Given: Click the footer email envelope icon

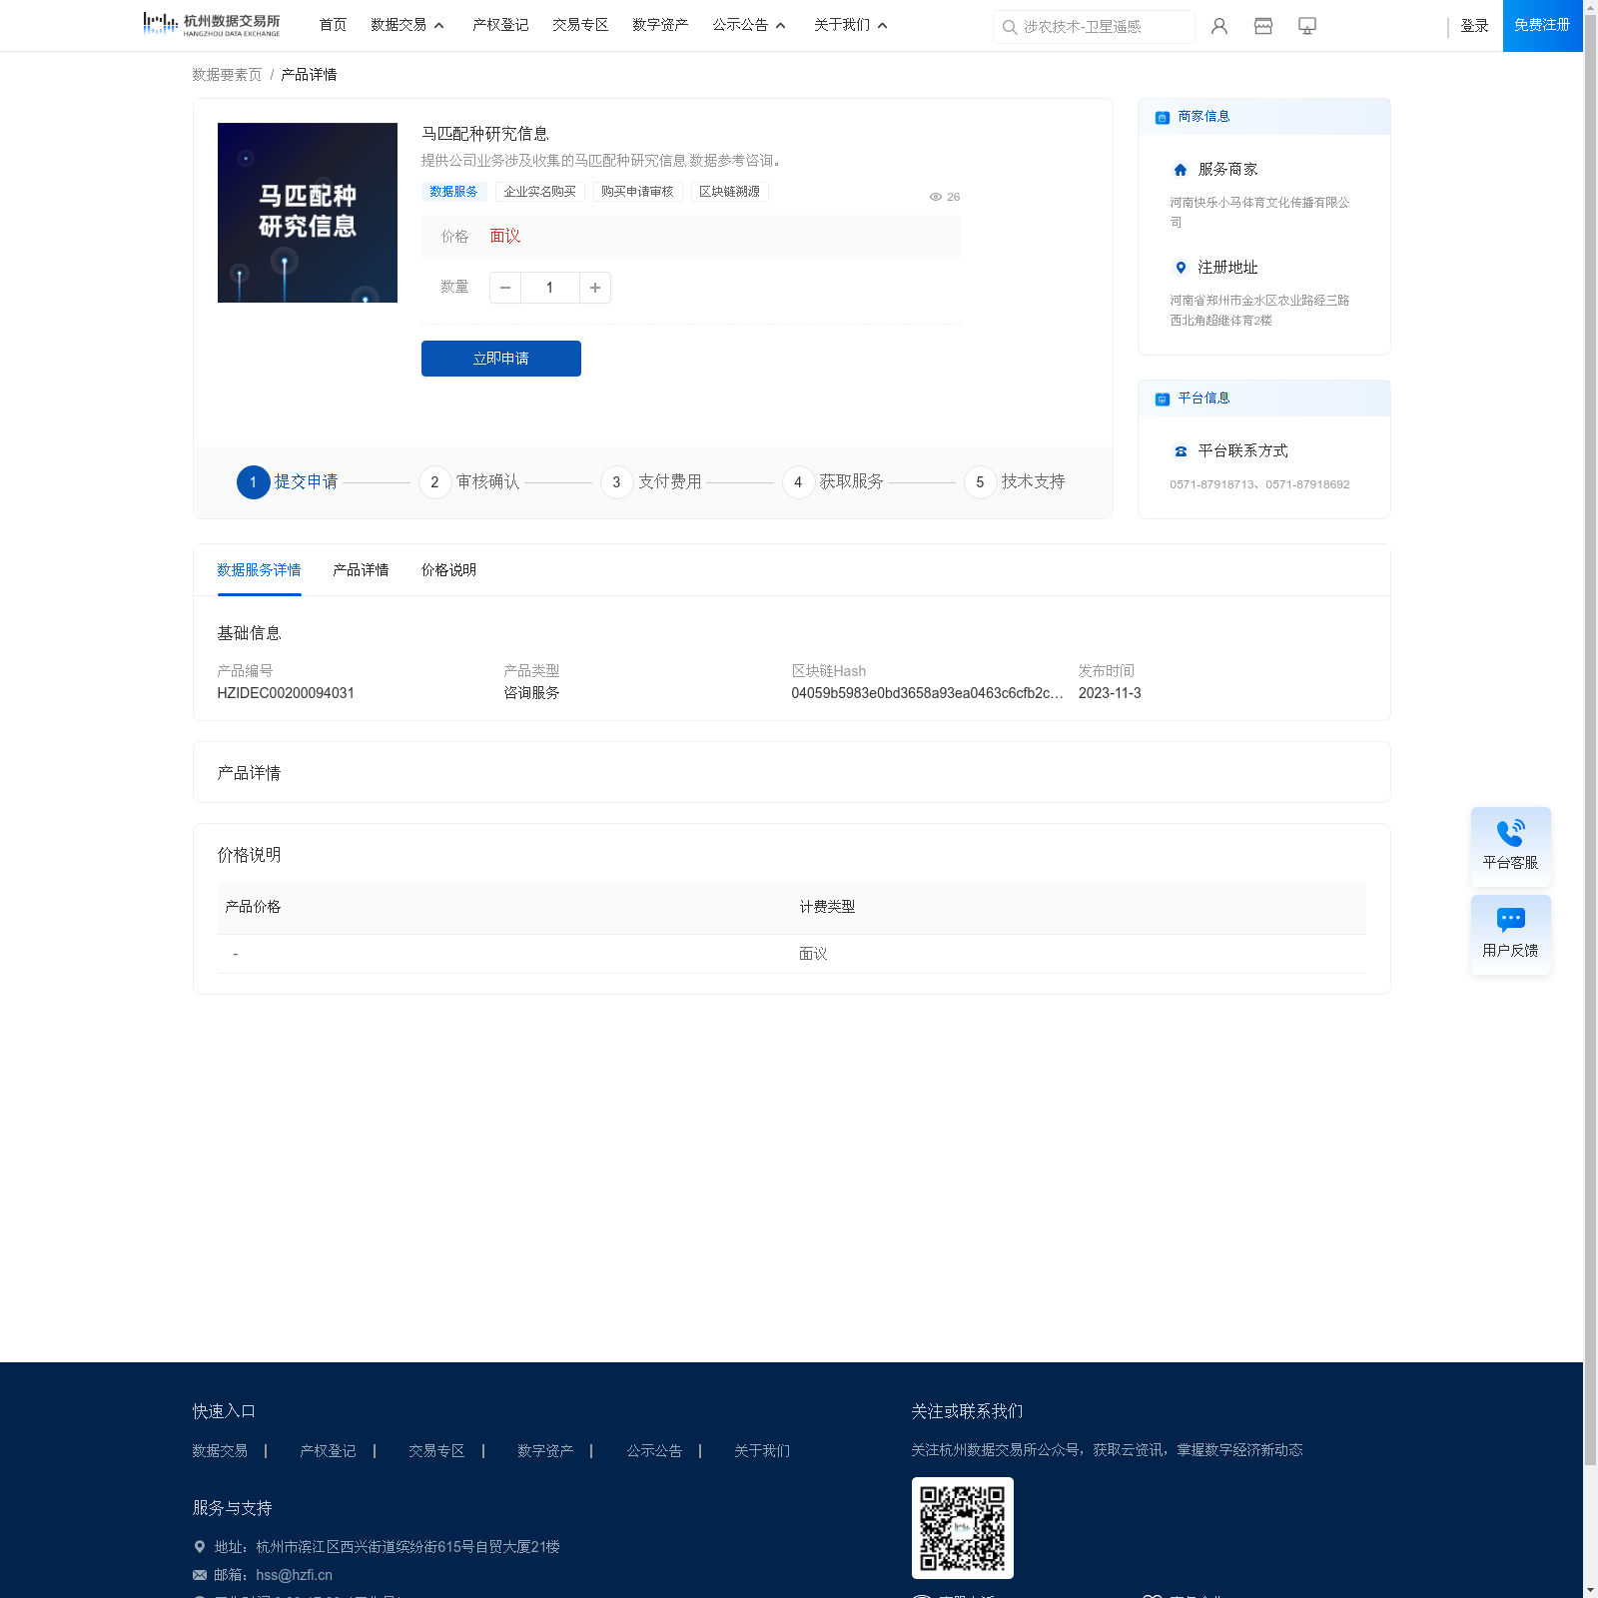Looking at the screenshot, I should pos(200,1575).
